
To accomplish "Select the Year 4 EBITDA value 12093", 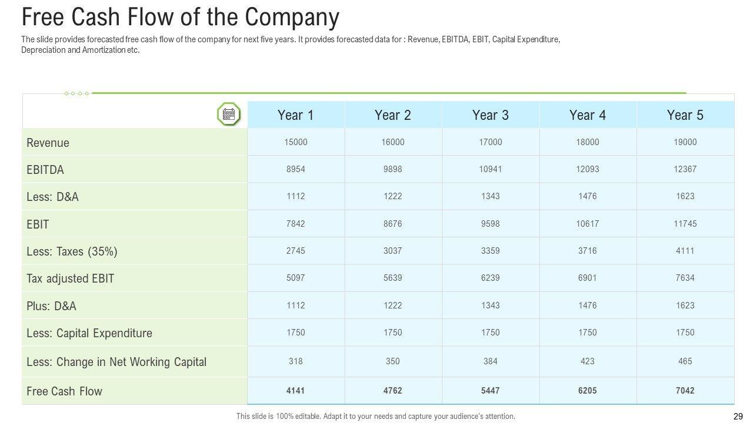I will pyautogui.click(x=587, y=169).
